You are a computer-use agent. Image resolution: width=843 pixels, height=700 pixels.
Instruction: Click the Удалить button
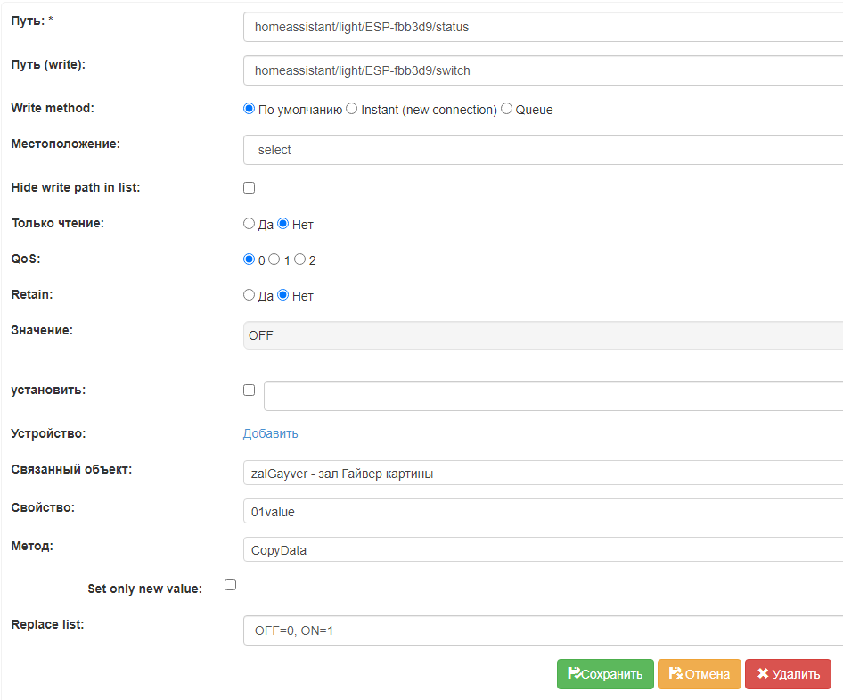tap(788, 674)
